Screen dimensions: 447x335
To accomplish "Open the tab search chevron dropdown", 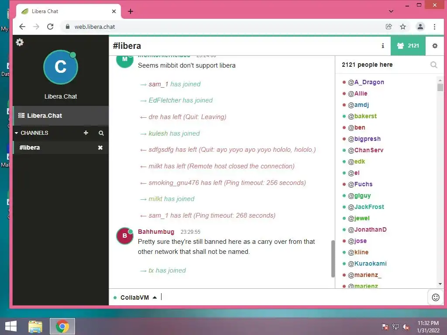I will coord(391,11).
